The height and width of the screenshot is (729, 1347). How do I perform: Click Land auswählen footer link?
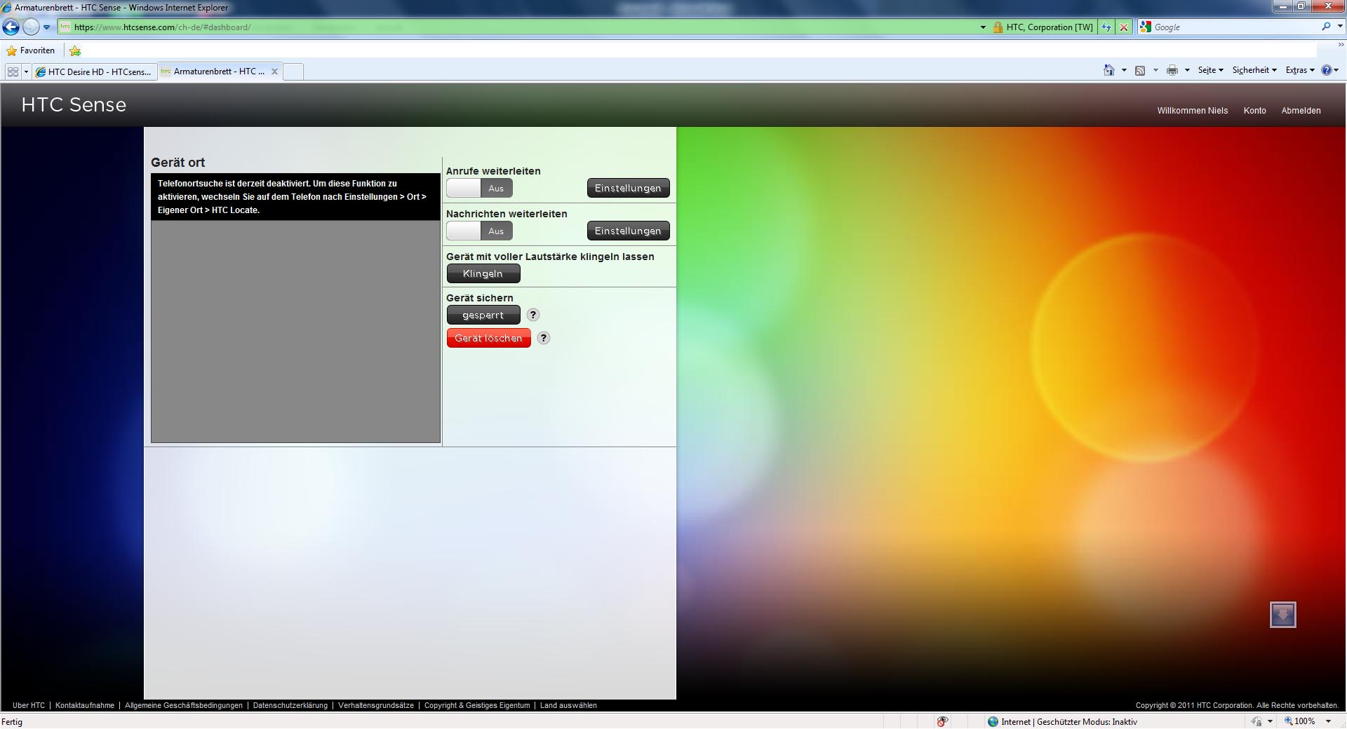click(x=568, y=706)
